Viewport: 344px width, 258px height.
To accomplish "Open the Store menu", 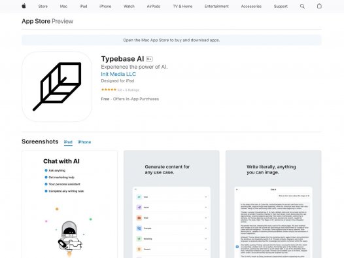I will 43,7.
